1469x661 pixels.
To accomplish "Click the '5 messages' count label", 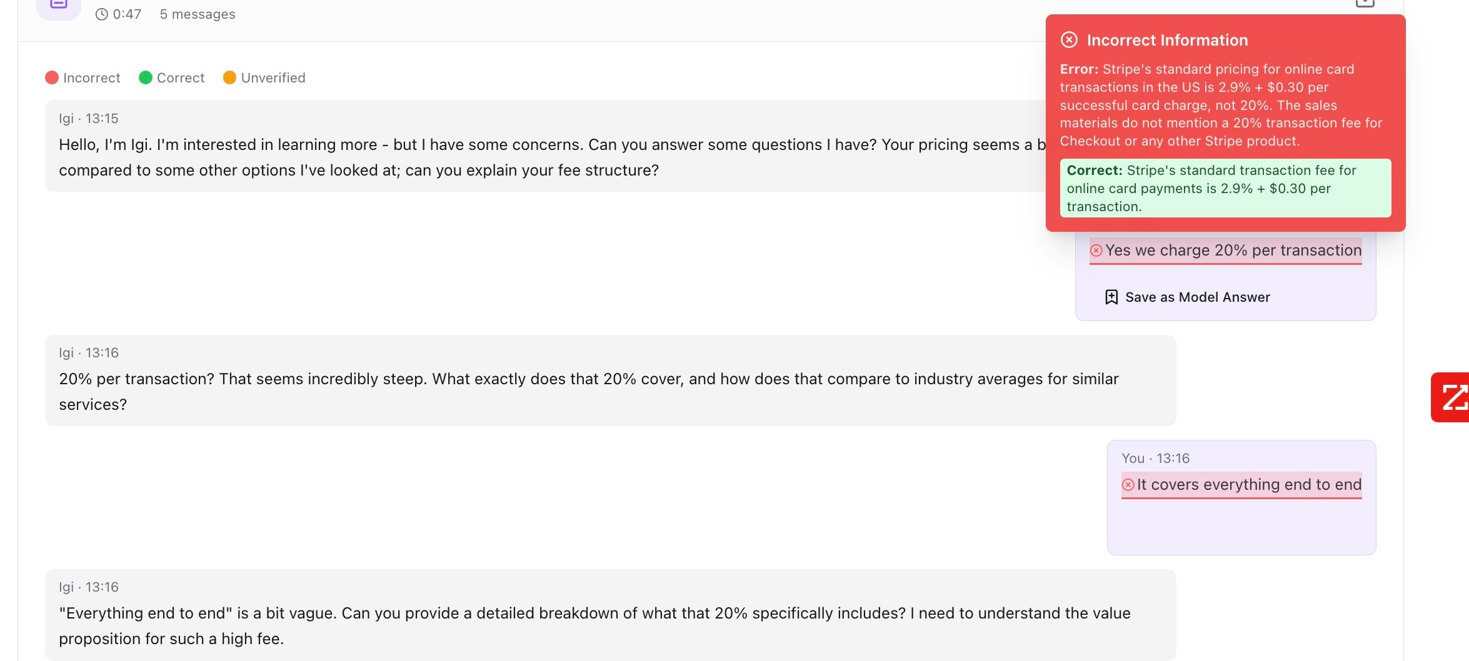I will pyautogui.click(x=198, y=14).
